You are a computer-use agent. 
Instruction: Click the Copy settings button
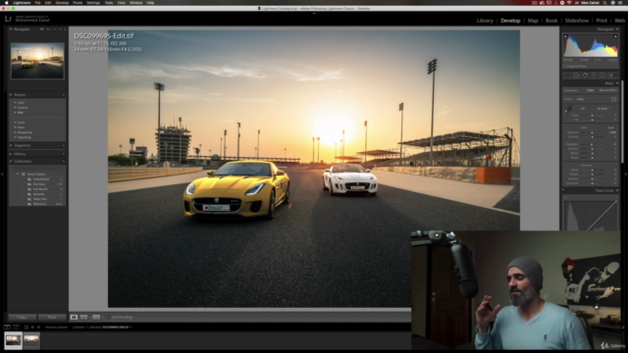[22, 317]
